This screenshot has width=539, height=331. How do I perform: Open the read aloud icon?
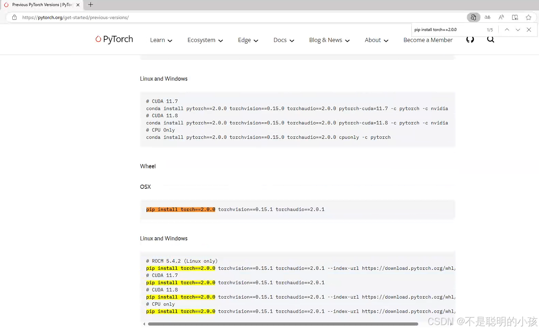point(501,17)
